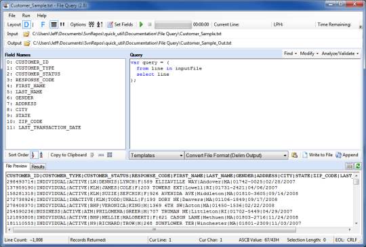Click Write to File button
The height and width of the screenshot is (247, 366).
pyautogui.click(x=317, y=155)
